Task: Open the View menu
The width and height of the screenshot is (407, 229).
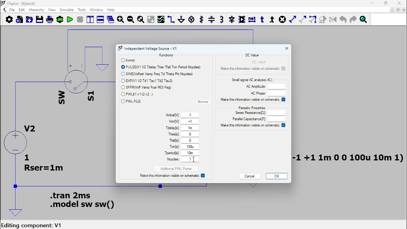Action: pos(52,10)
